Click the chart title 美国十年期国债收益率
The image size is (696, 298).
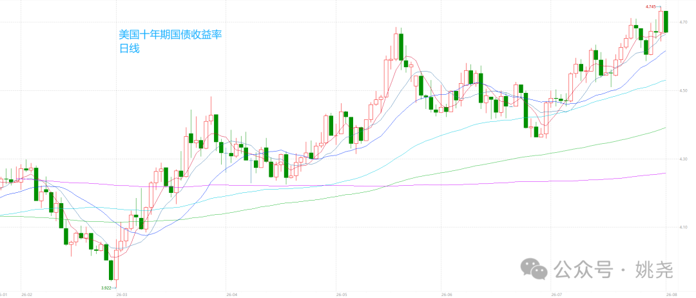[170, 35]
